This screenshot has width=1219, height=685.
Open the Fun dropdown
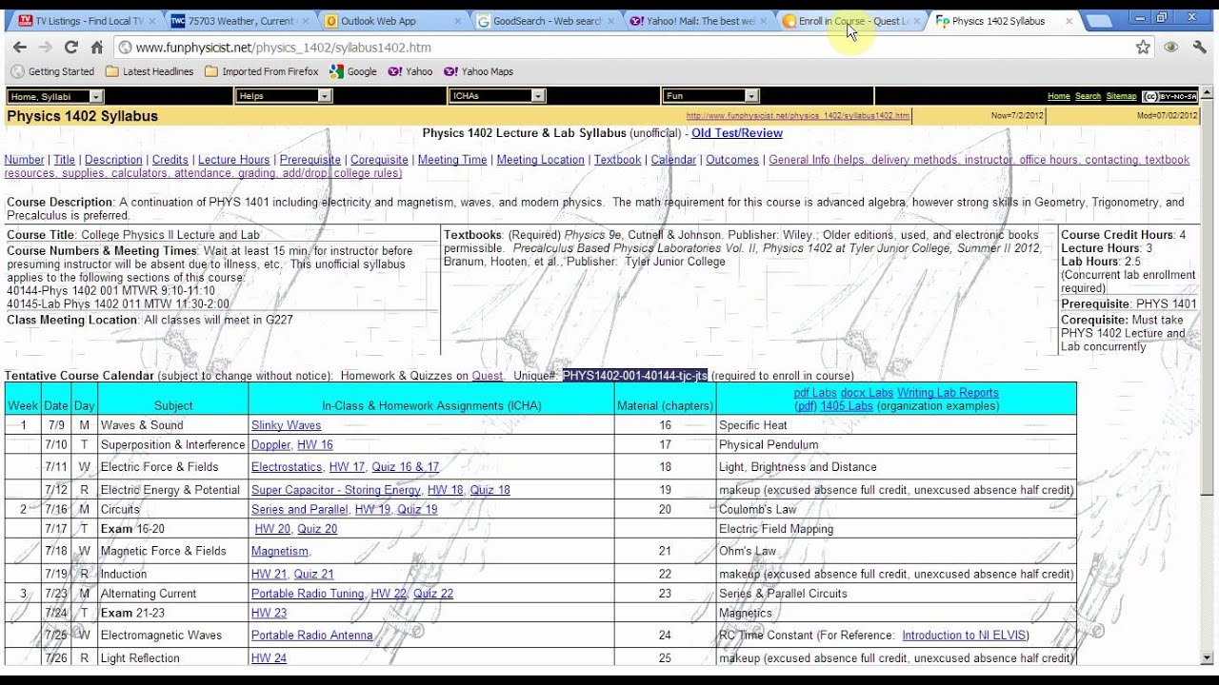[710, 96]
